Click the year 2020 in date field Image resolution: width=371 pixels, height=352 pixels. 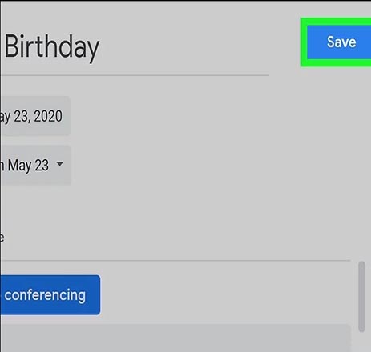[x=48, y=116]
